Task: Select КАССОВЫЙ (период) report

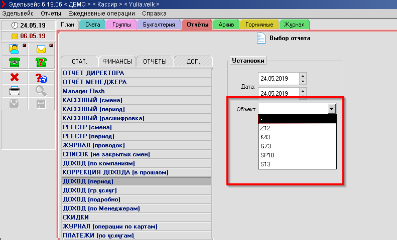Action: click(93, 109)
